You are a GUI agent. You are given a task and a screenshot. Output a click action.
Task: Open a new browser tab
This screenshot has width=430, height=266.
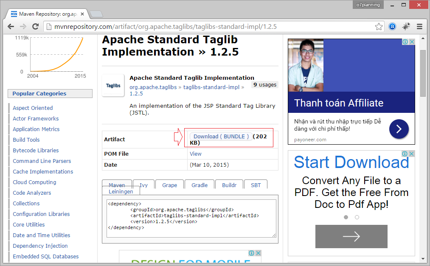click(96, 14)
